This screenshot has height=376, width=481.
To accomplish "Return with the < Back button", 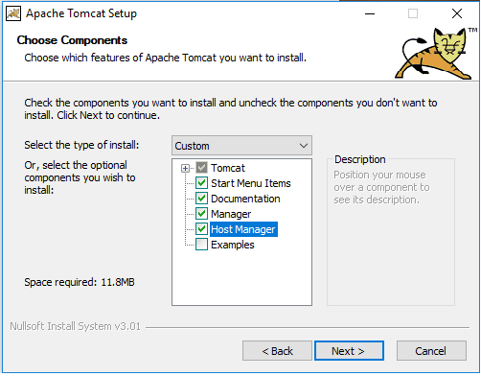I will click(277, 351).
